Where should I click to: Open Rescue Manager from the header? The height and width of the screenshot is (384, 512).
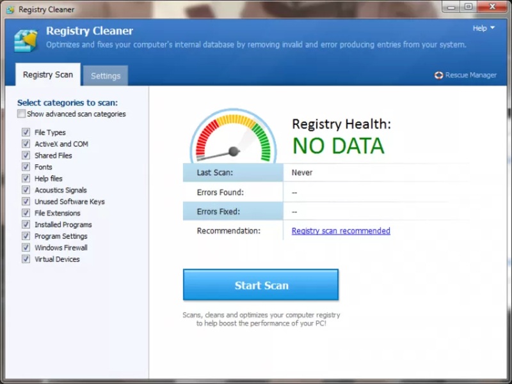coord(470,75)
